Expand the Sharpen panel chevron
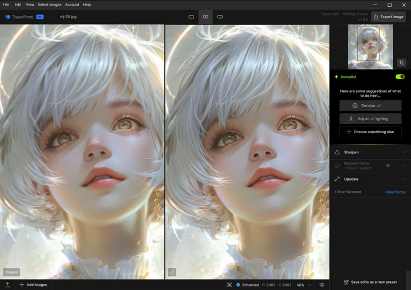The width and height of the screenshot is (411, 290). [x=405, y=152]
